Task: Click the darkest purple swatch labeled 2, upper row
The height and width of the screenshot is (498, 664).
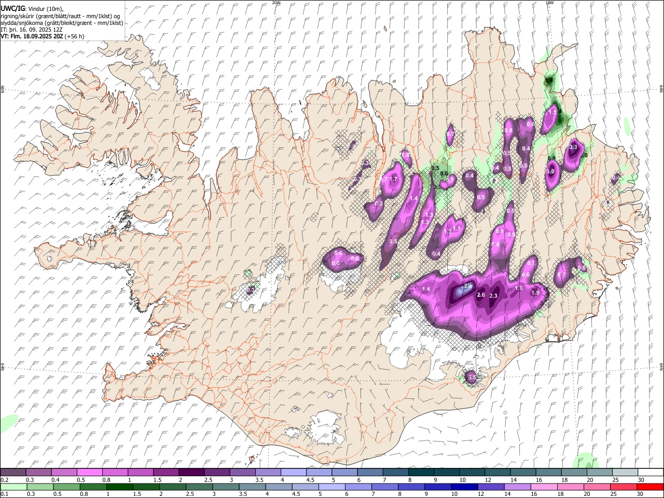Action: click(191, 473)
